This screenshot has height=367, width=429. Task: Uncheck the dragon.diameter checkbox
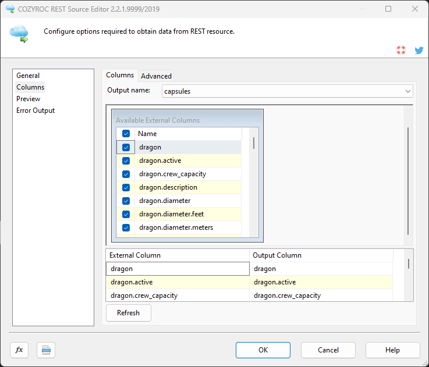coord(126,201)
